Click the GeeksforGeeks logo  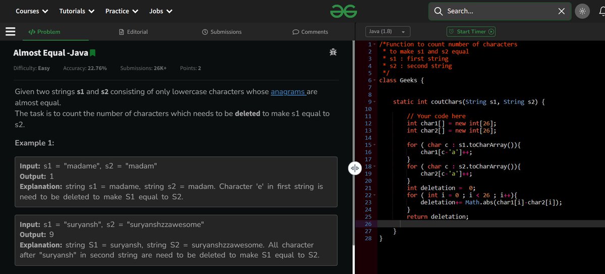coord(344,11)
